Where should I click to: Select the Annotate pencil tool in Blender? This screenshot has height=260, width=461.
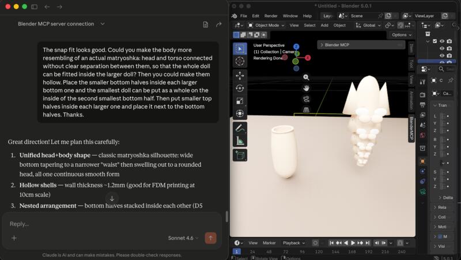pyautogui.click(x=240, y=128)
